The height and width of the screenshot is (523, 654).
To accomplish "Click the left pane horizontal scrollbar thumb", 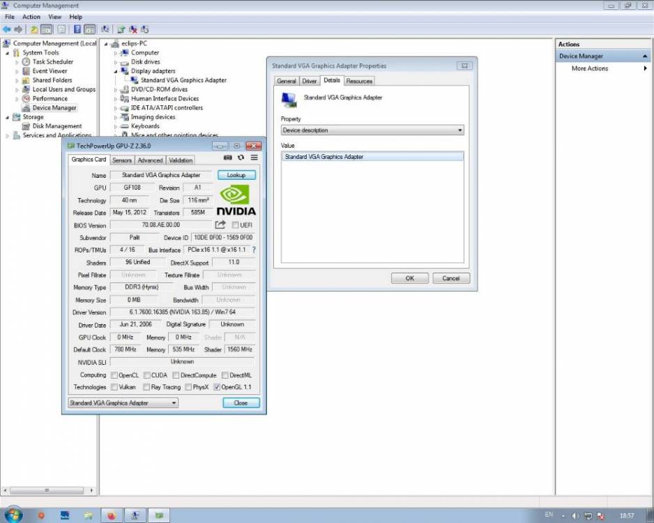I will (x=47, y=490).
